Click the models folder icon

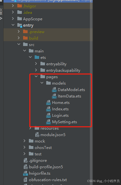(48, 83)
